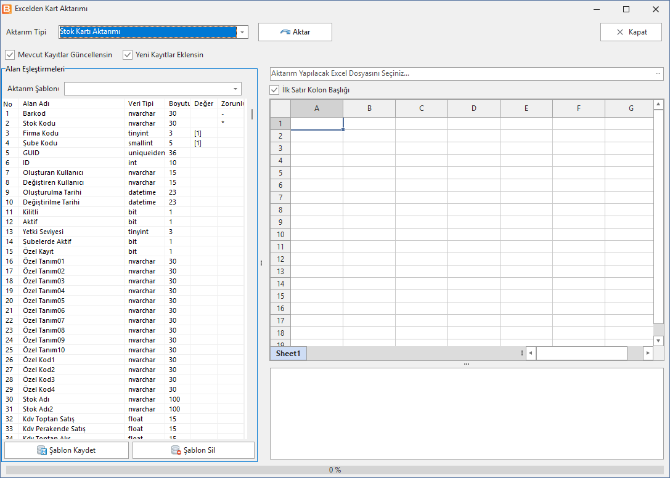Expand the Aktarım Şablonu combo box
This screenshot has height=478, width=670.
click(x=235, y=89)
